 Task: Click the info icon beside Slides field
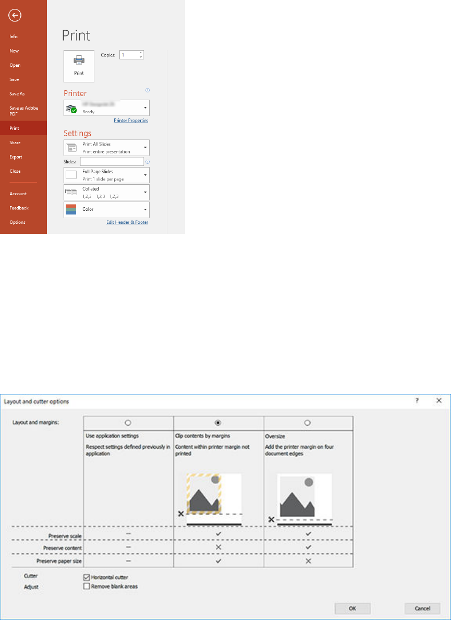click(x=148, y=162)
